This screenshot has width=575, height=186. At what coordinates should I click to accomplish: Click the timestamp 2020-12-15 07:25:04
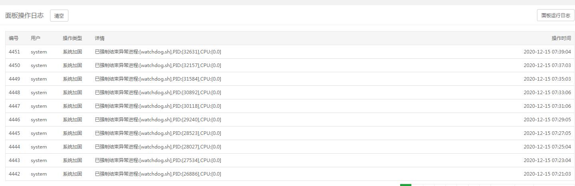[x=547, y=147]
